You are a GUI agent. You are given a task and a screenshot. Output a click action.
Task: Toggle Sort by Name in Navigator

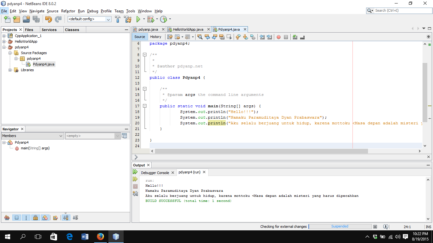66,218
